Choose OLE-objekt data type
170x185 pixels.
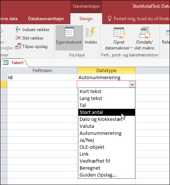click(x=107, y=147)
